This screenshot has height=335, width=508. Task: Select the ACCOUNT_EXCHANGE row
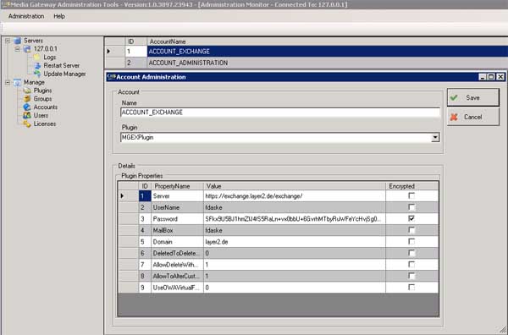pyautogui.click(x=306, y=51)
